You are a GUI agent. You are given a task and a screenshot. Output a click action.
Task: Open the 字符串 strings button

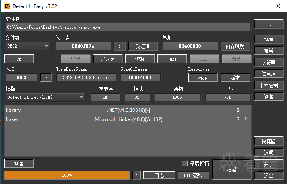(x=268, y=62)
